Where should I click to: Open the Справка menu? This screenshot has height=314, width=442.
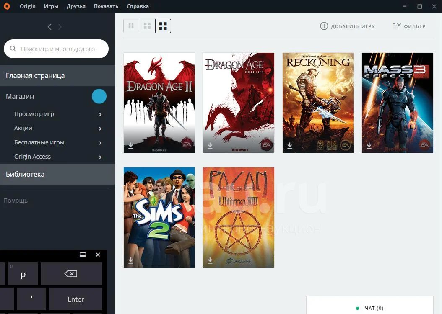(x=138, y=6)
